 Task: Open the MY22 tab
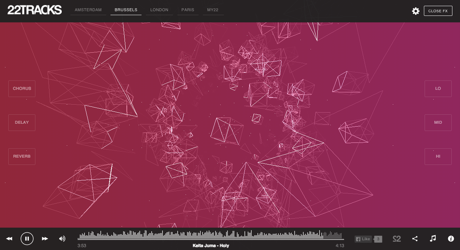pyautogui.click(x=213, y=10)
